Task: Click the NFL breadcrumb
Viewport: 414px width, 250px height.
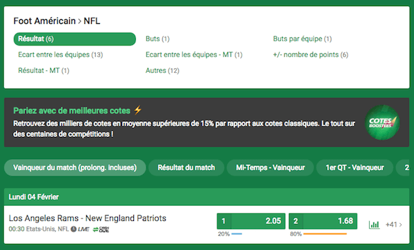Action: [92, 21]
